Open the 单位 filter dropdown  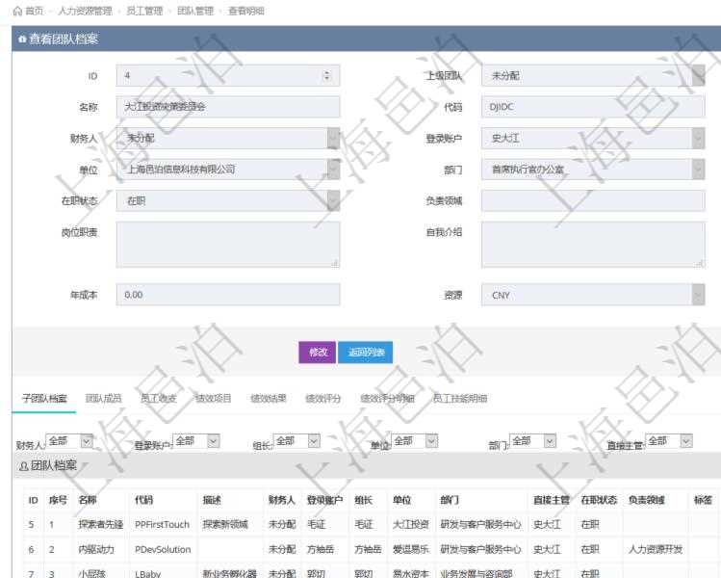point(415,441)
